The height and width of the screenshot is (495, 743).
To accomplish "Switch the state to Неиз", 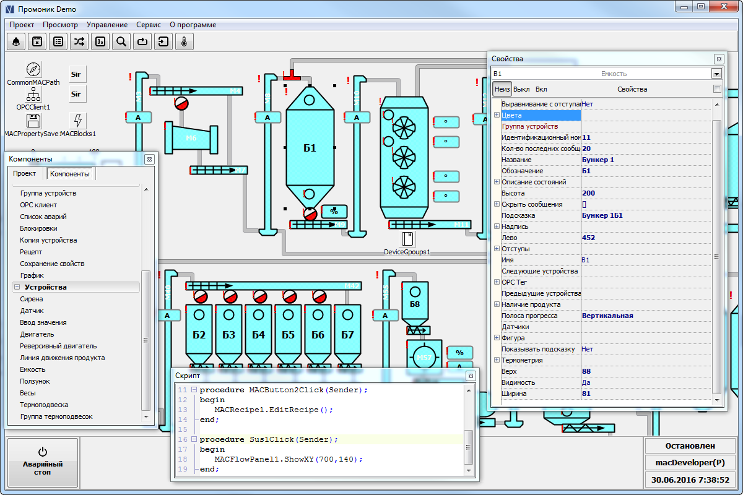I will coord(502,89).
